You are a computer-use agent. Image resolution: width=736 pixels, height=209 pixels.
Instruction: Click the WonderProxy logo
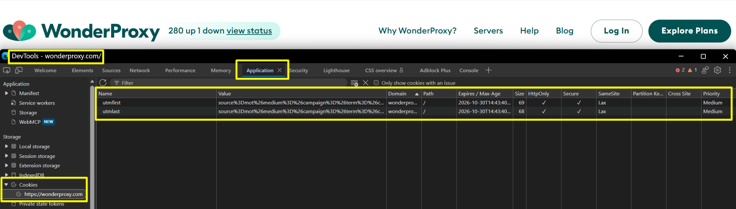coord(81,31)
